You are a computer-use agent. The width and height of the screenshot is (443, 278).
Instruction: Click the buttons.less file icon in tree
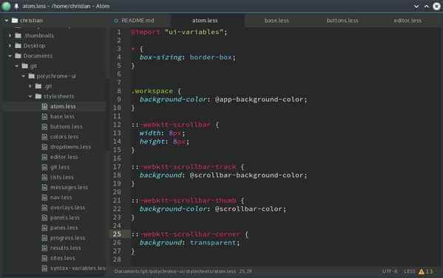(x=44, y=126)
